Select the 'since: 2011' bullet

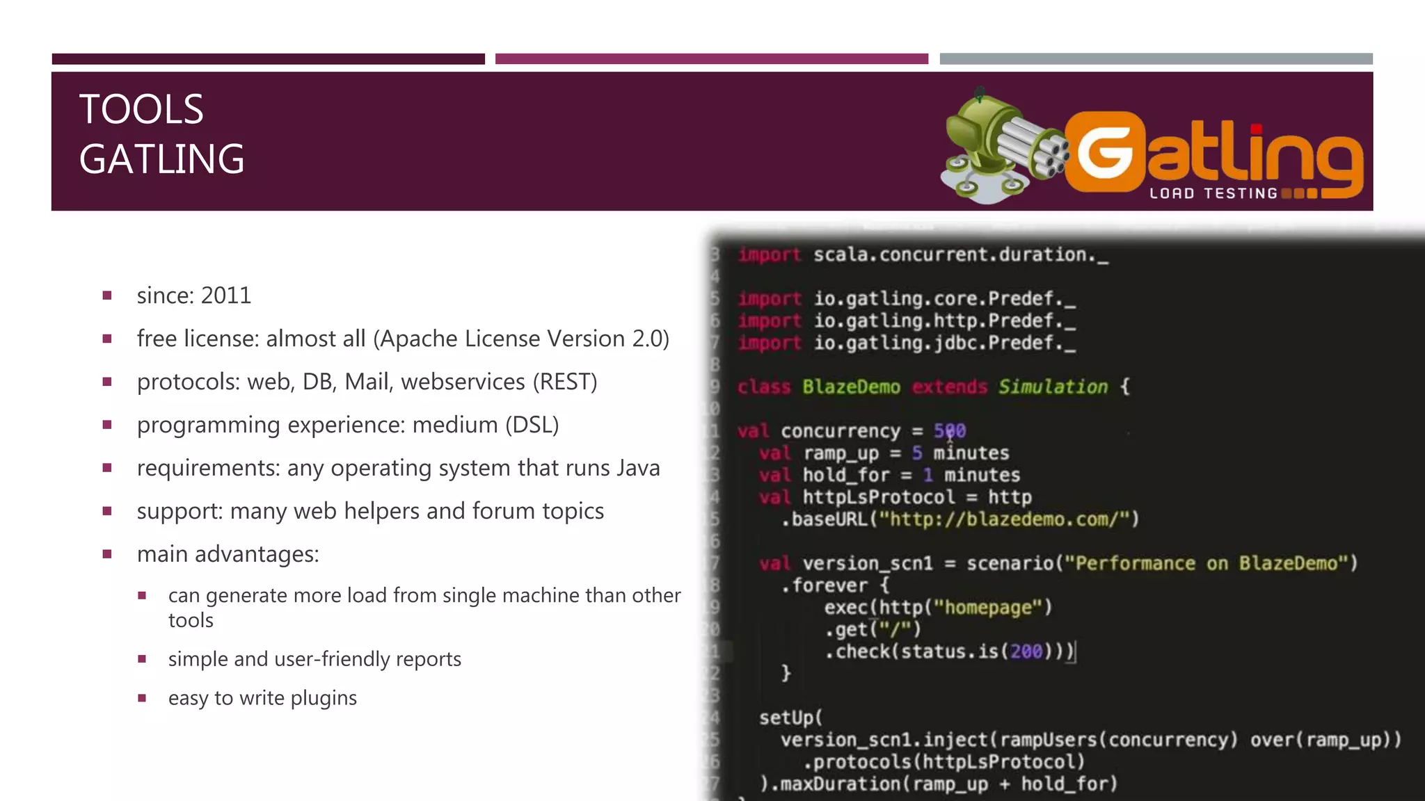(x=194, y=296)
